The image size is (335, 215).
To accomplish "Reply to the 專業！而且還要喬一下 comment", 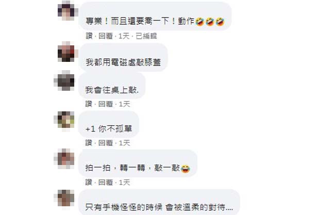I will click(x=106, y=36).
